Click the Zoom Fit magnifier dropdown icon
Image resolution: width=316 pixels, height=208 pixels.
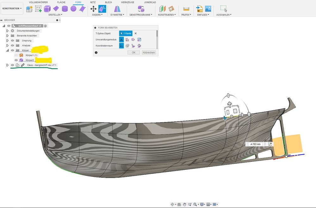point(195,205)
